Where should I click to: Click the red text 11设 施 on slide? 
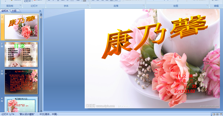point(185,76)
